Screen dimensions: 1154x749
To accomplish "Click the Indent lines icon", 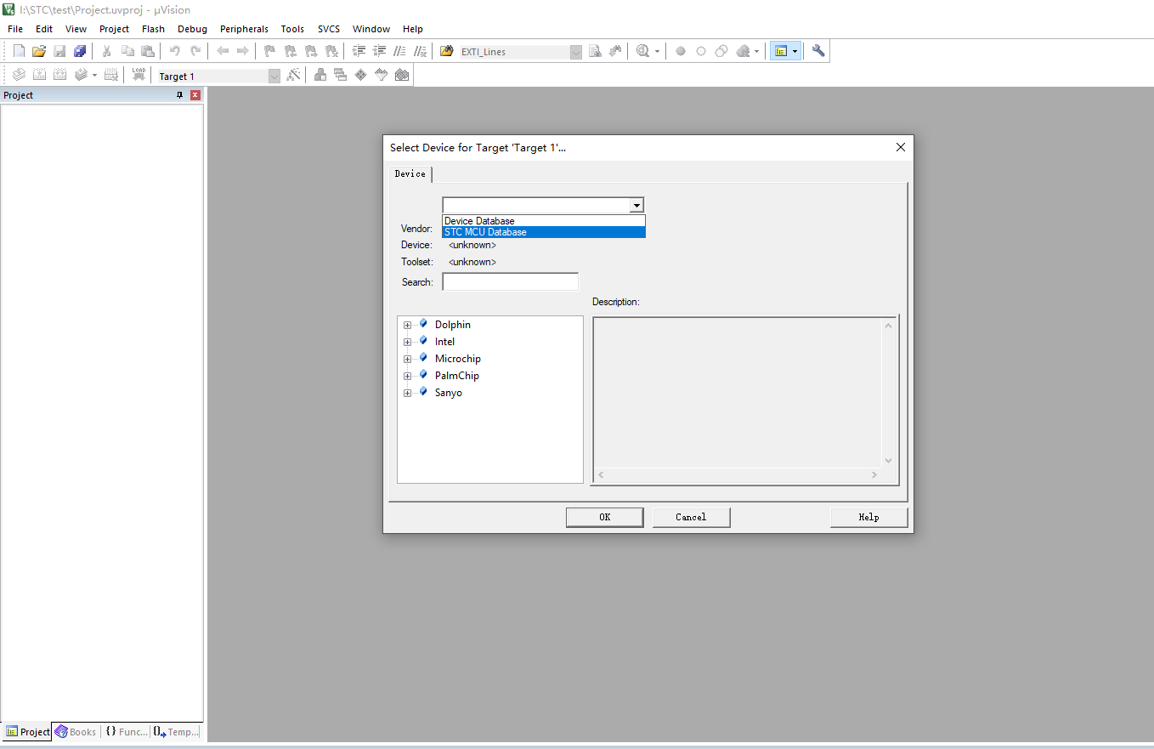I will click(359, 51).
